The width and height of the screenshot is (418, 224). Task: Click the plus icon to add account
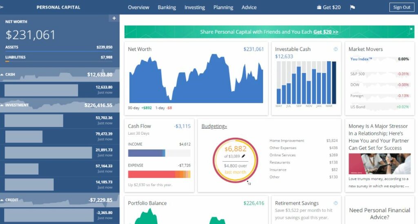point(114,18)
